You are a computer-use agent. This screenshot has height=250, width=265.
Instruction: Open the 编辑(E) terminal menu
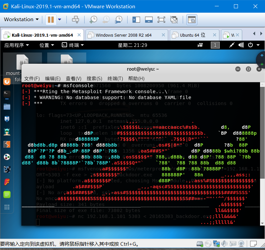pos(53,79)
